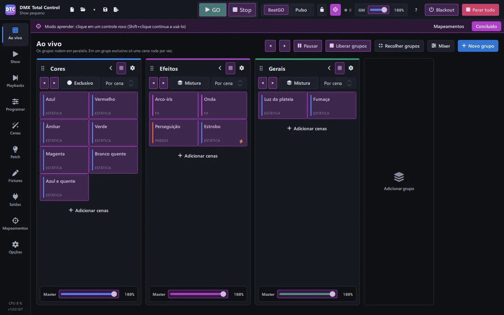Open Por cena dropdown in Cores

click(x=119, y=83)
